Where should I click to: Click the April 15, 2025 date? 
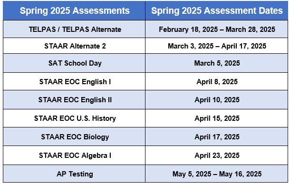pyautogui.click(x=217, y=118)
